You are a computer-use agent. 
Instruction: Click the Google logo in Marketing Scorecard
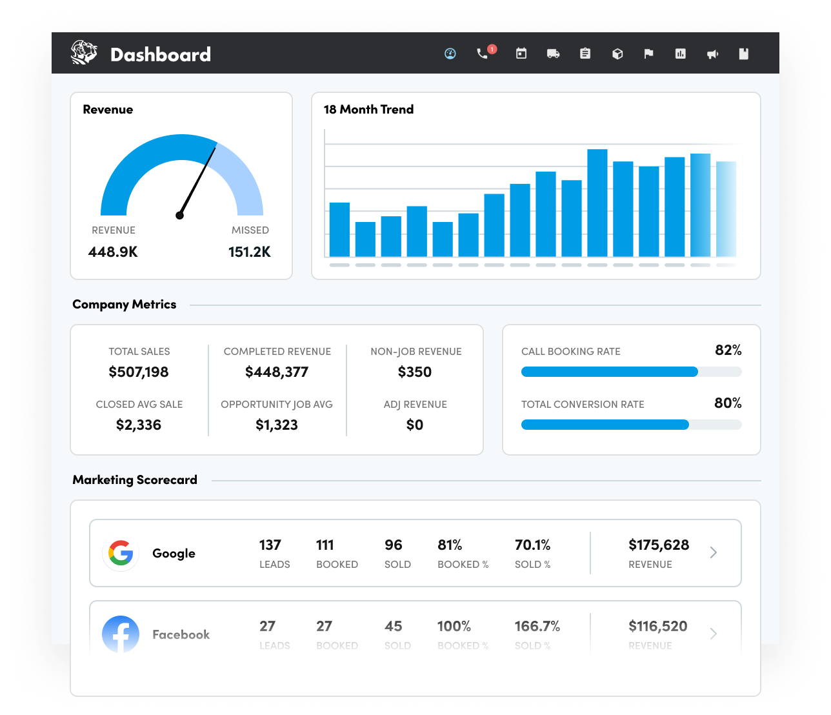(x=121, y=553)
